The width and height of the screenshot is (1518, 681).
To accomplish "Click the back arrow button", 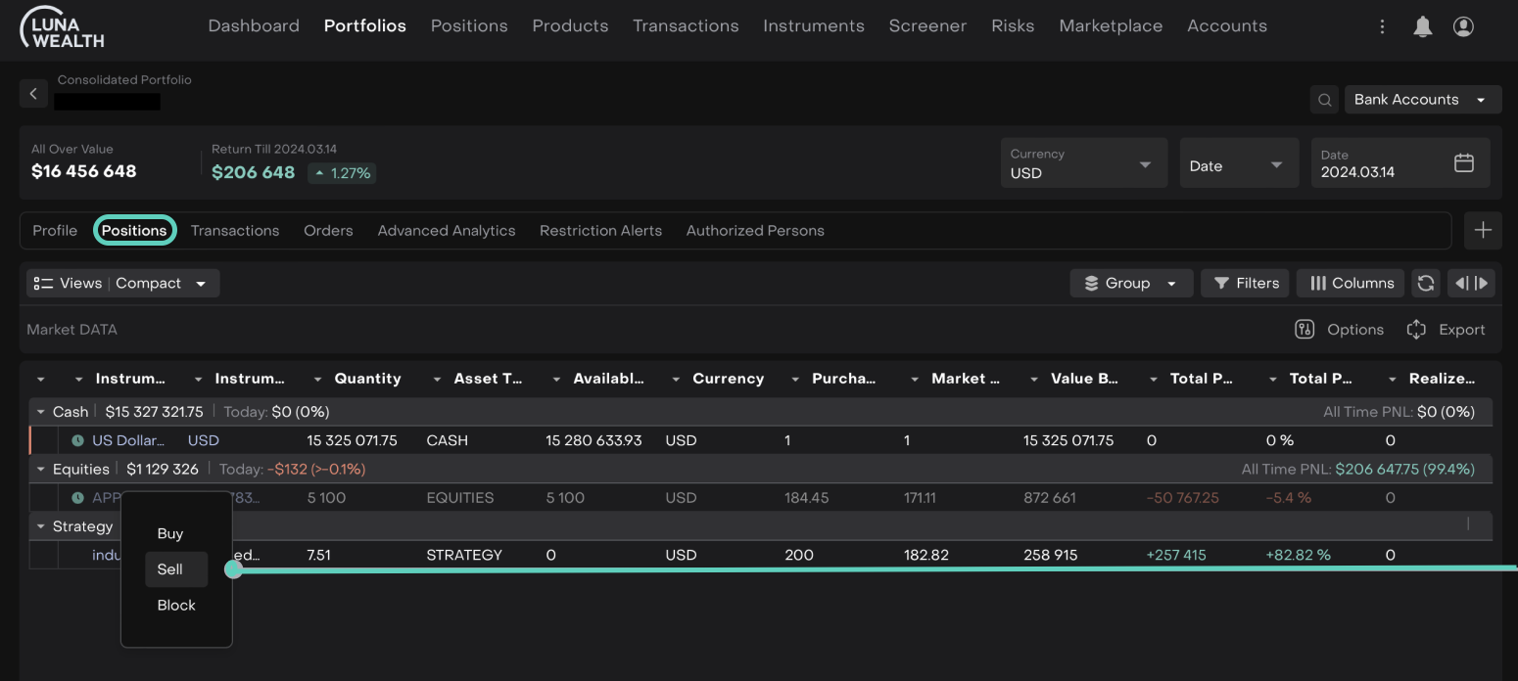I will (33, 94).
